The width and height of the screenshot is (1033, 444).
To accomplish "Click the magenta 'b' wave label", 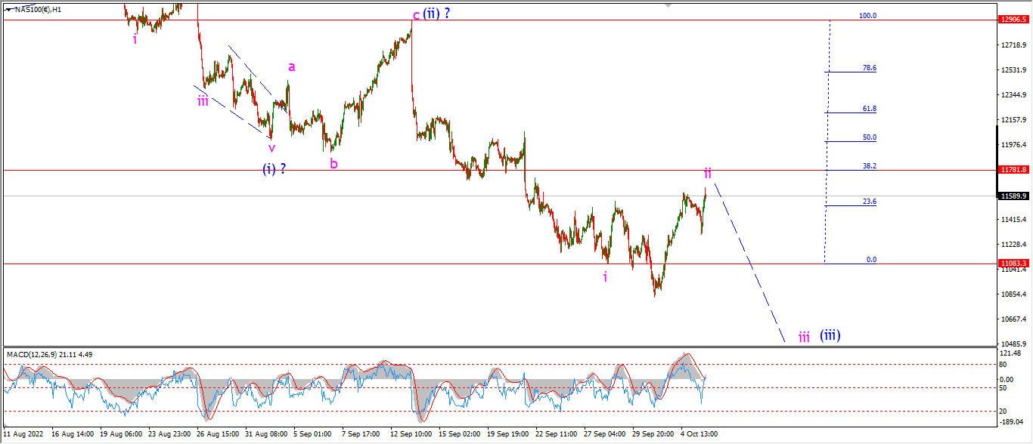I will click(x=333, y=162).
